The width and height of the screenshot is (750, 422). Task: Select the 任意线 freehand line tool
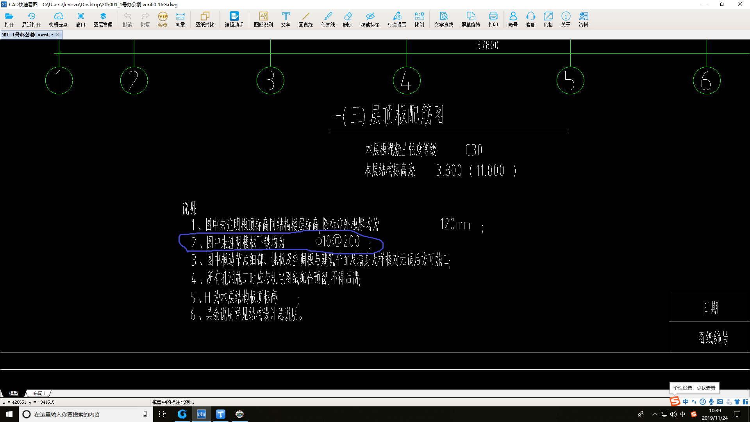pyautogui.click(x=328, y=20)
